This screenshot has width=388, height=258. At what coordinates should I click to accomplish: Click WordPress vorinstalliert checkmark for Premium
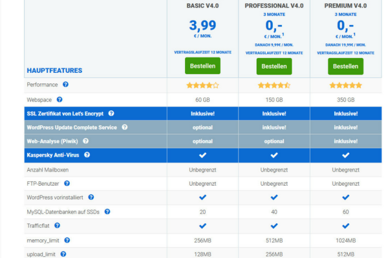point(346,197)
